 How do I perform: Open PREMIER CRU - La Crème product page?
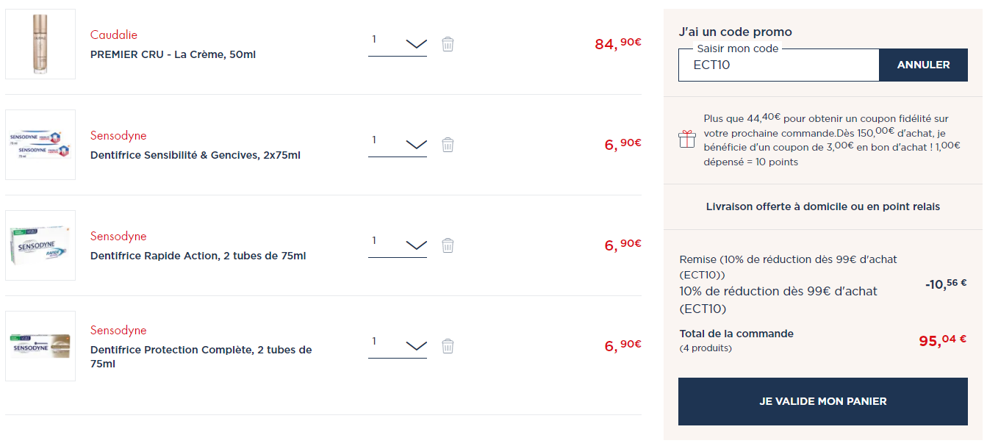pyautogui.click(x=173, y=54)
